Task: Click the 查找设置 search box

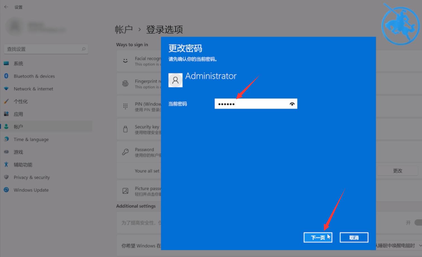Action: click(x=46, y=49)
